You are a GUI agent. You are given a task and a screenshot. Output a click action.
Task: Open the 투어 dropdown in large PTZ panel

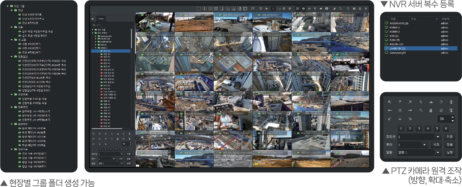click(x=425, y=145)
